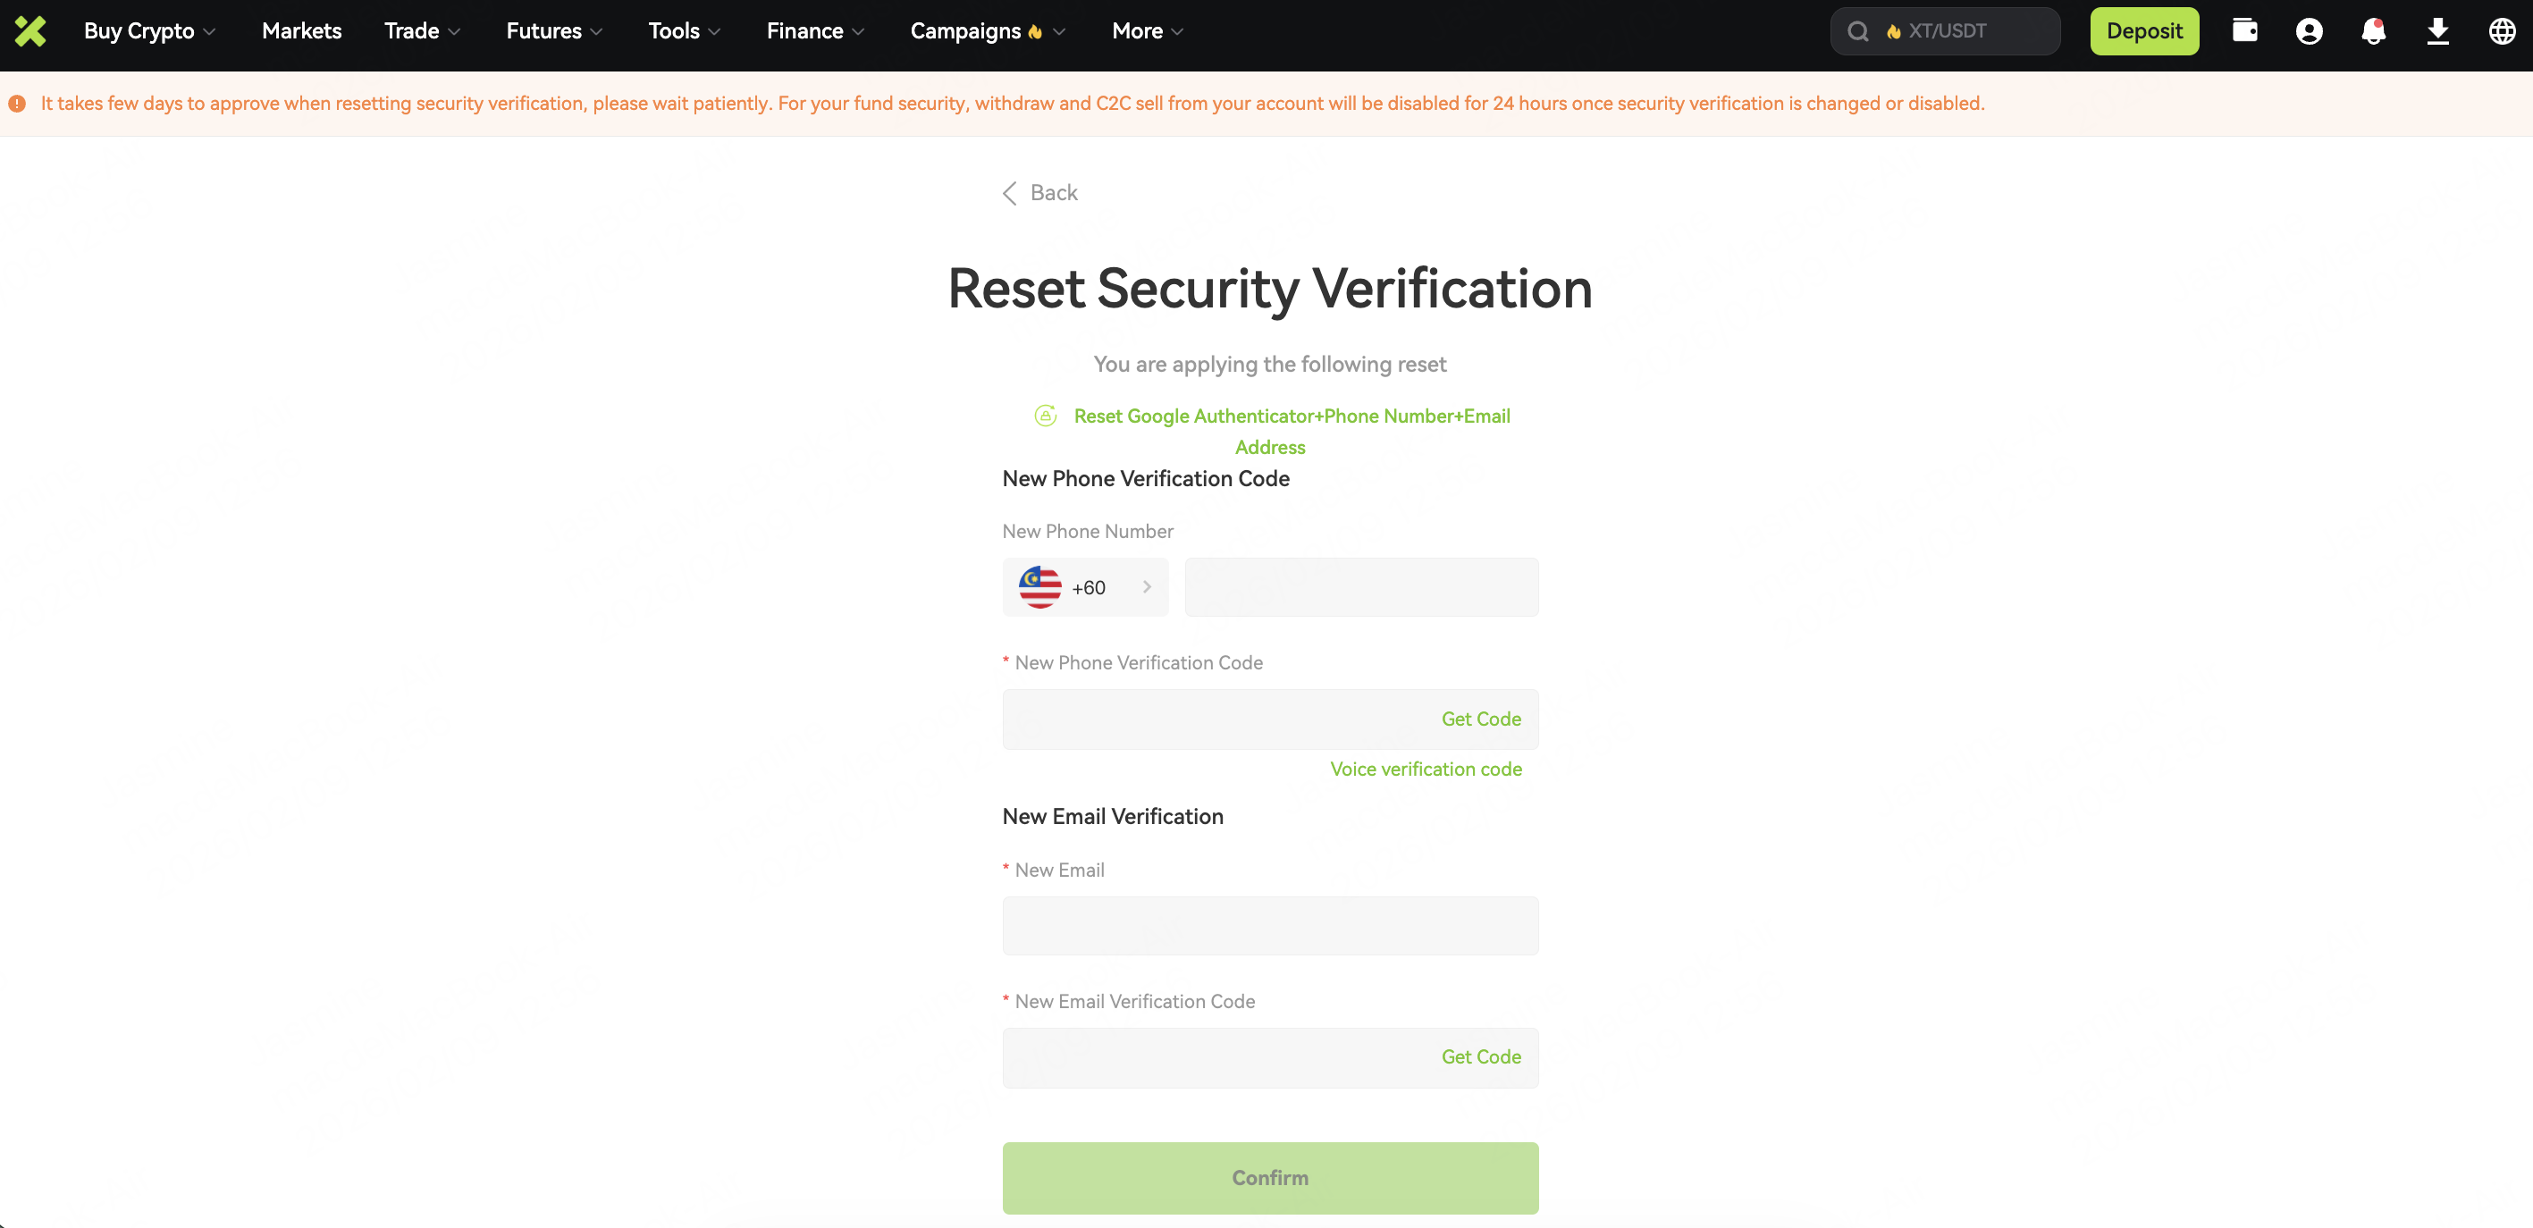Open the language globe icon
2533x1228 pixels.
(x=2501, y=31)
